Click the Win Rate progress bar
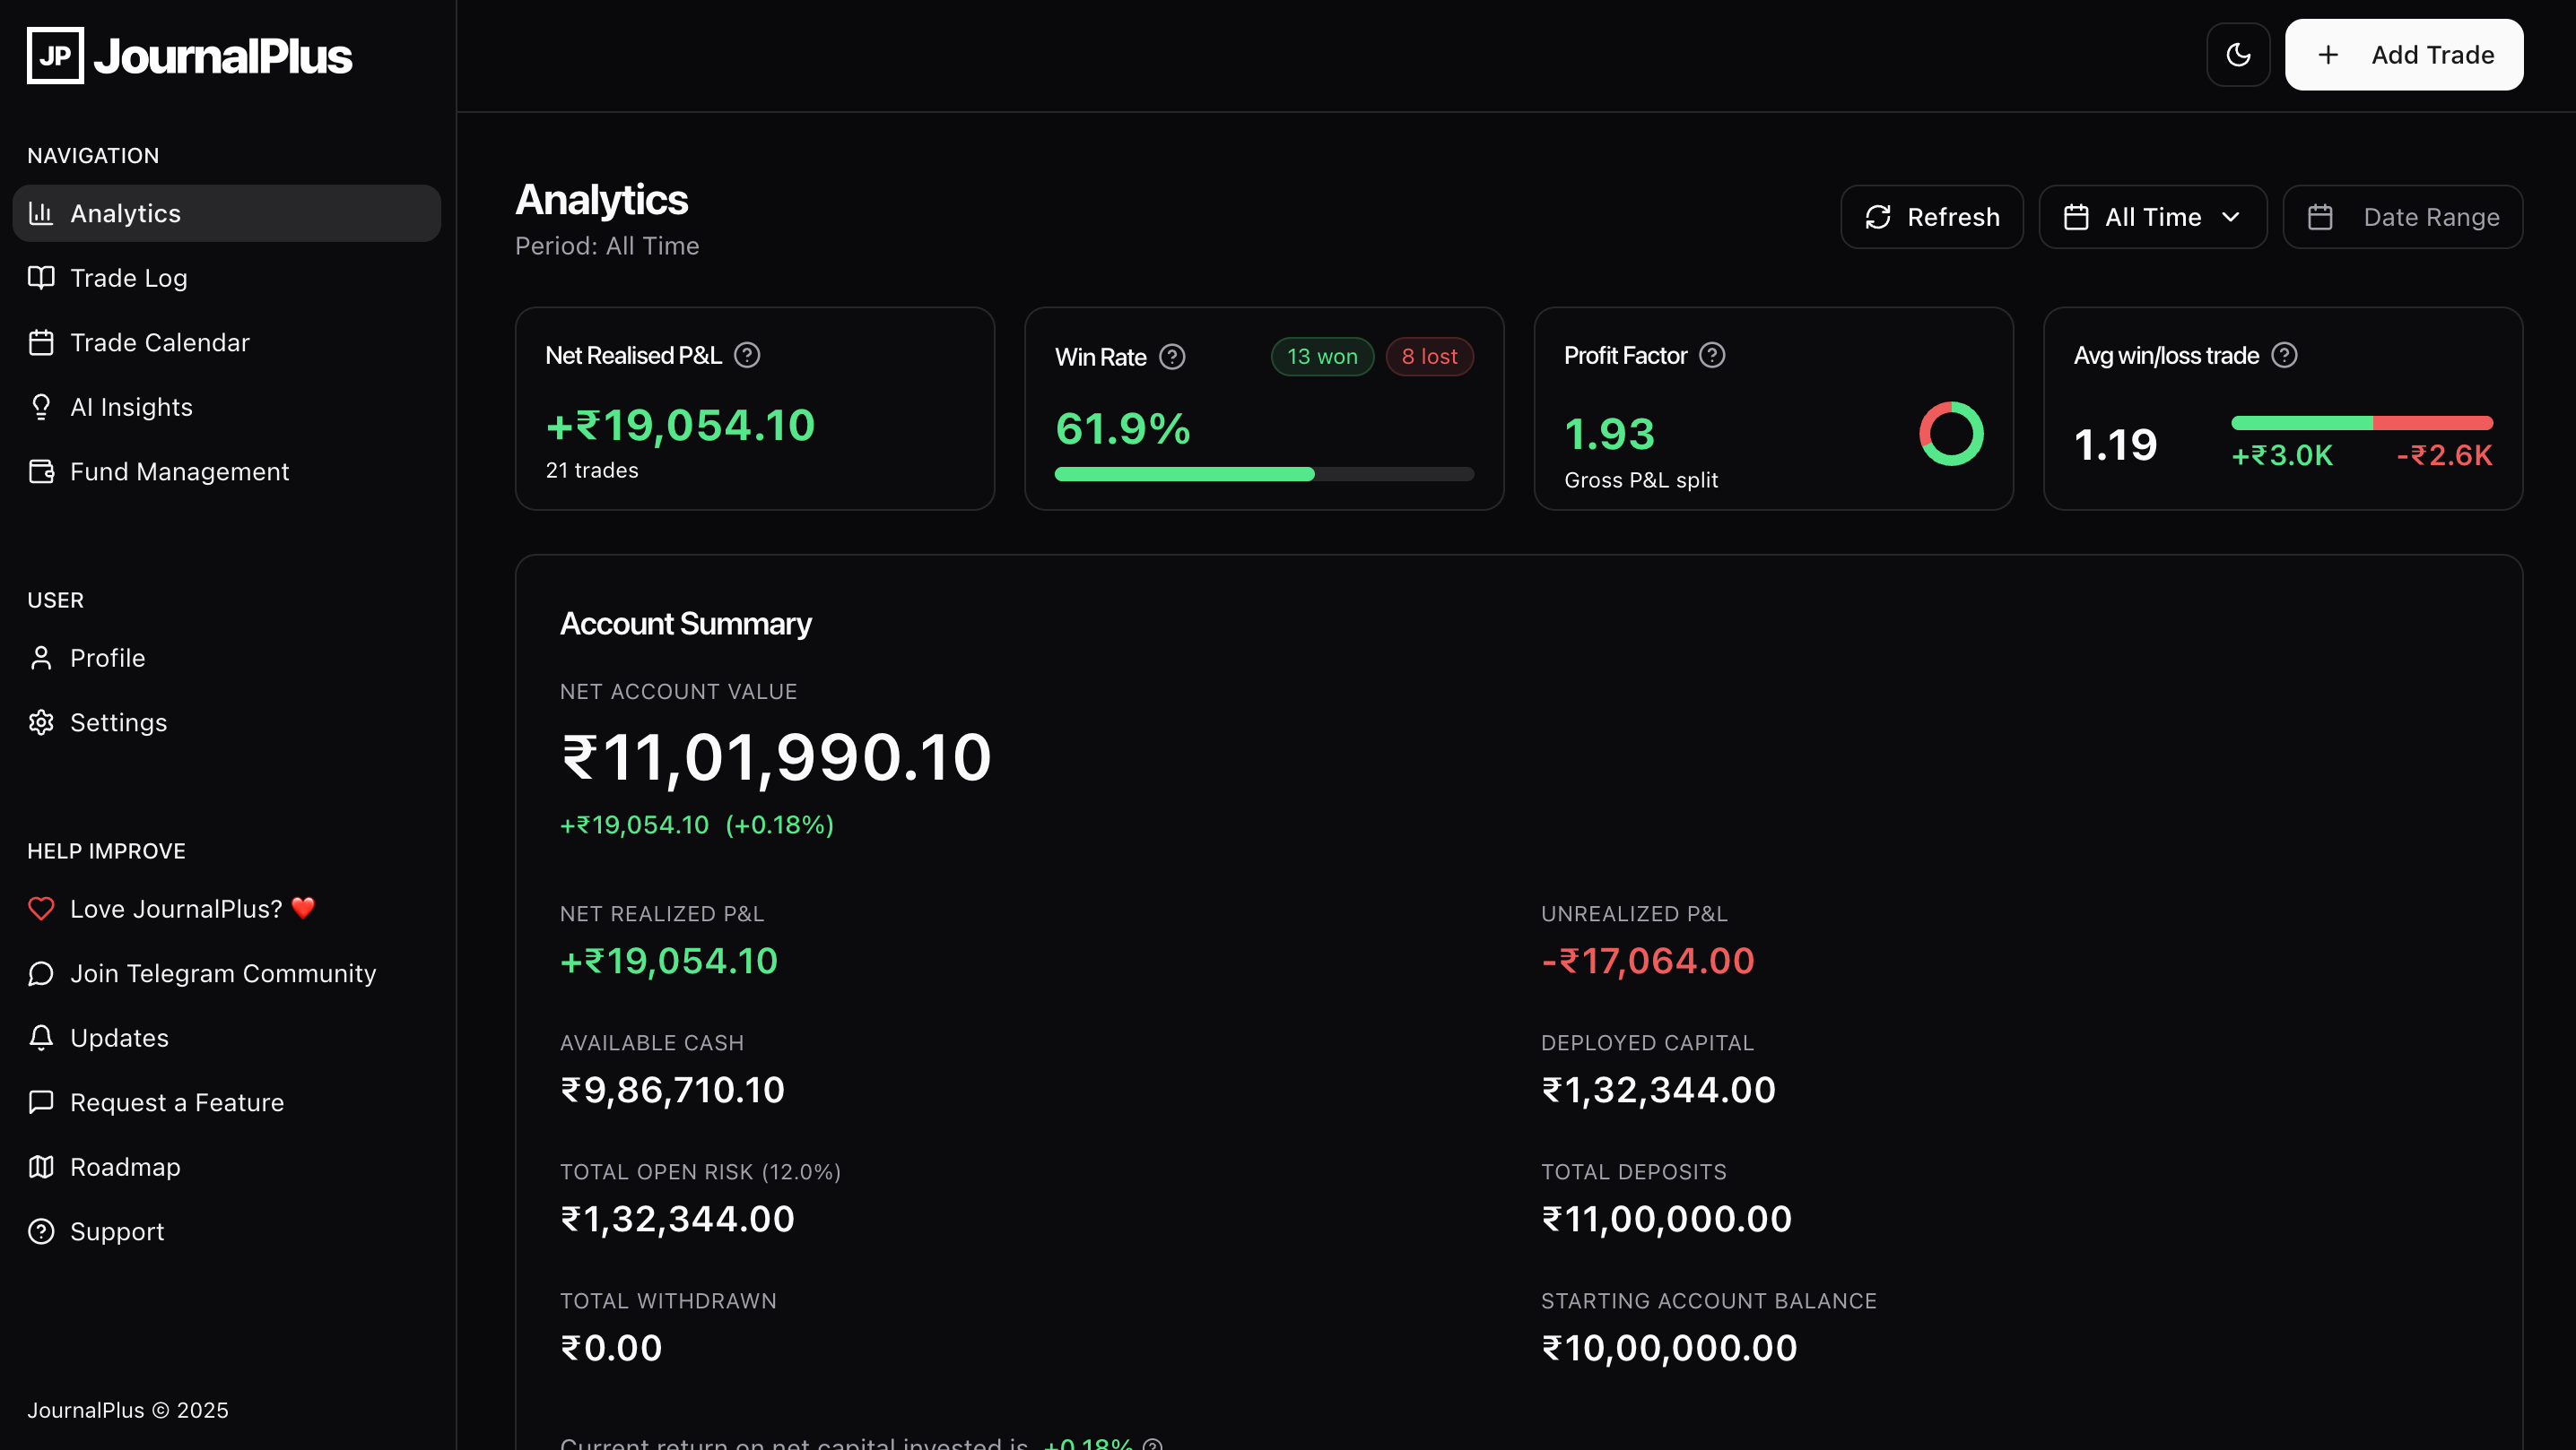Image resolution: width=2576 pixels, height=1450 pixels. 1264,475
